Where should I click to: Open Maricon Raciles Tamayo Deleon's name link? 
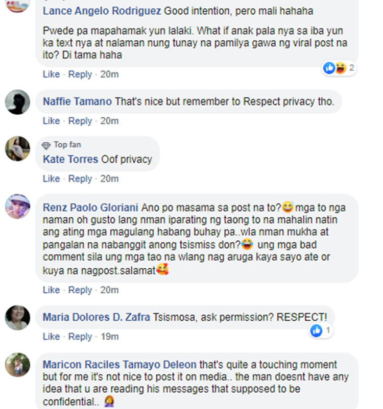pyautogui.click(x=119, y=365)
